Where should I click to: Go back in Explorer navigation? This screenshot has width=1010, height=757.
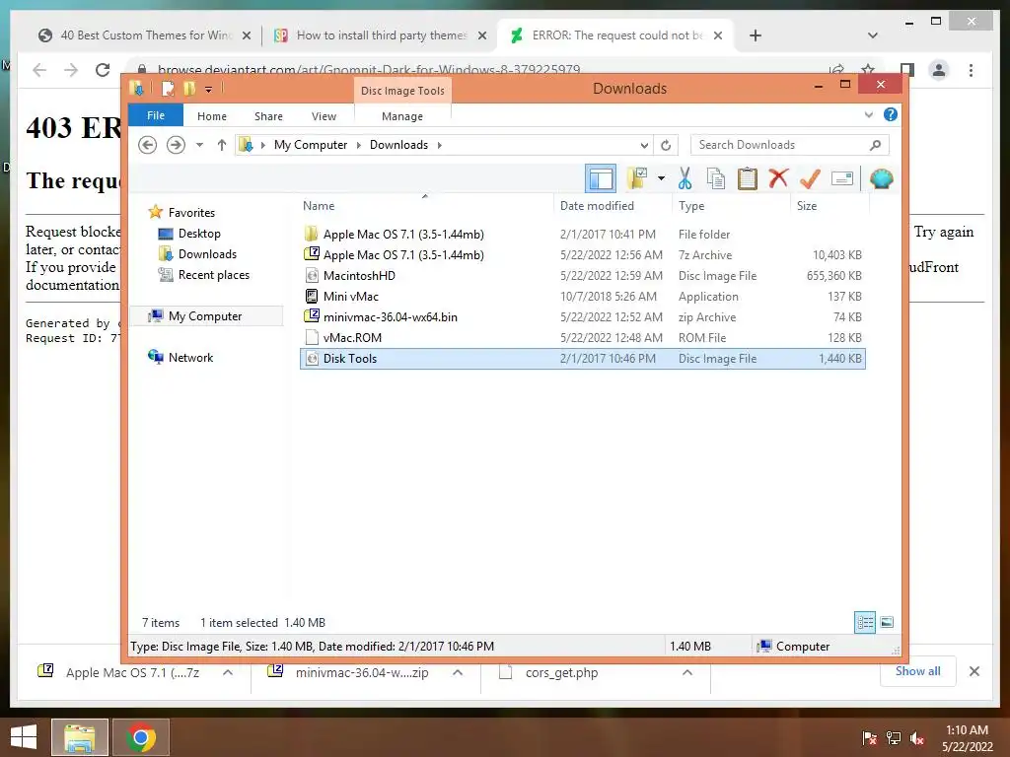148,145
